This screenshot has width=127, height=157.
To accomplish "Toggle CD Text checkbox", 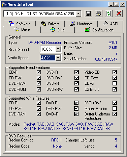I will [x=115, y=78].
